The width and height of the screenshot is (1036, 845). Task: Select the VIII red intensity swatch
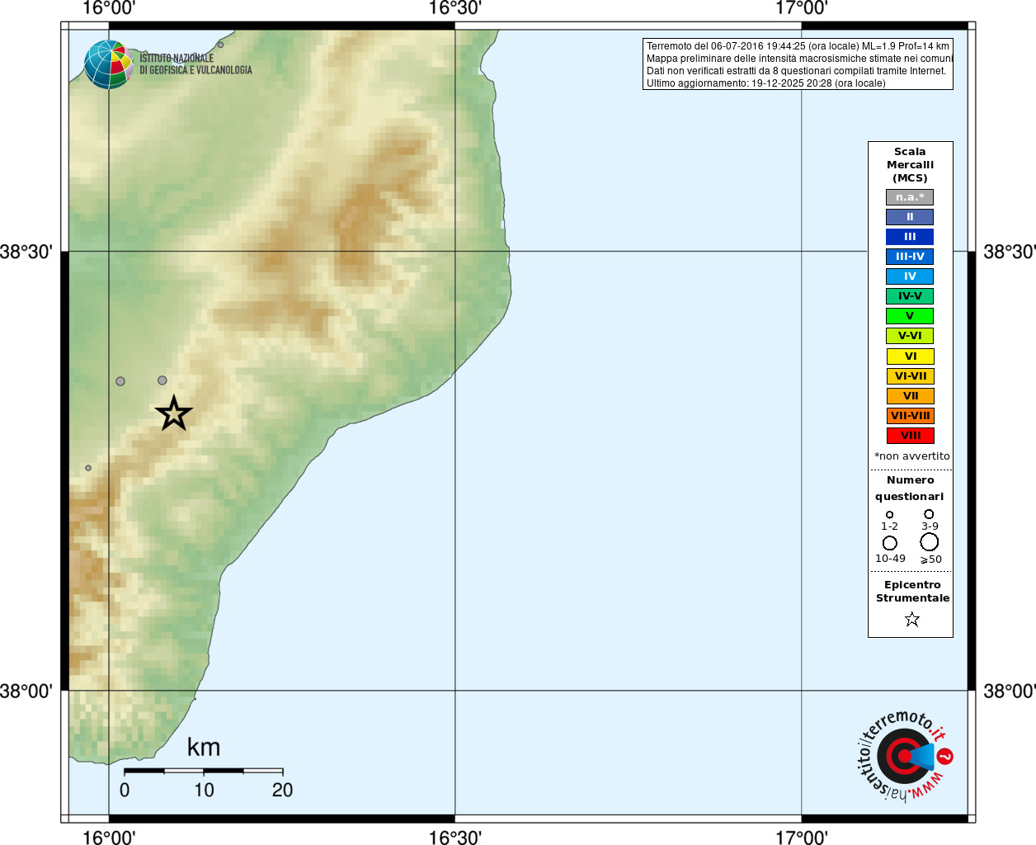(911, 436)
